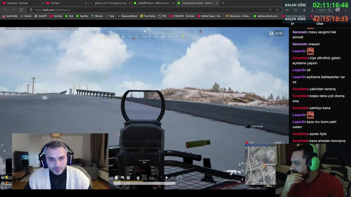Image resolution: width=351 pixels, height=197 pixels.
Task: Switch to the second YouTube tab
Action: click(x=66, y=3)
